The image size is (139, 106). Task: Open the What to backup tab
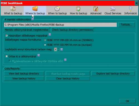point(13,11)
